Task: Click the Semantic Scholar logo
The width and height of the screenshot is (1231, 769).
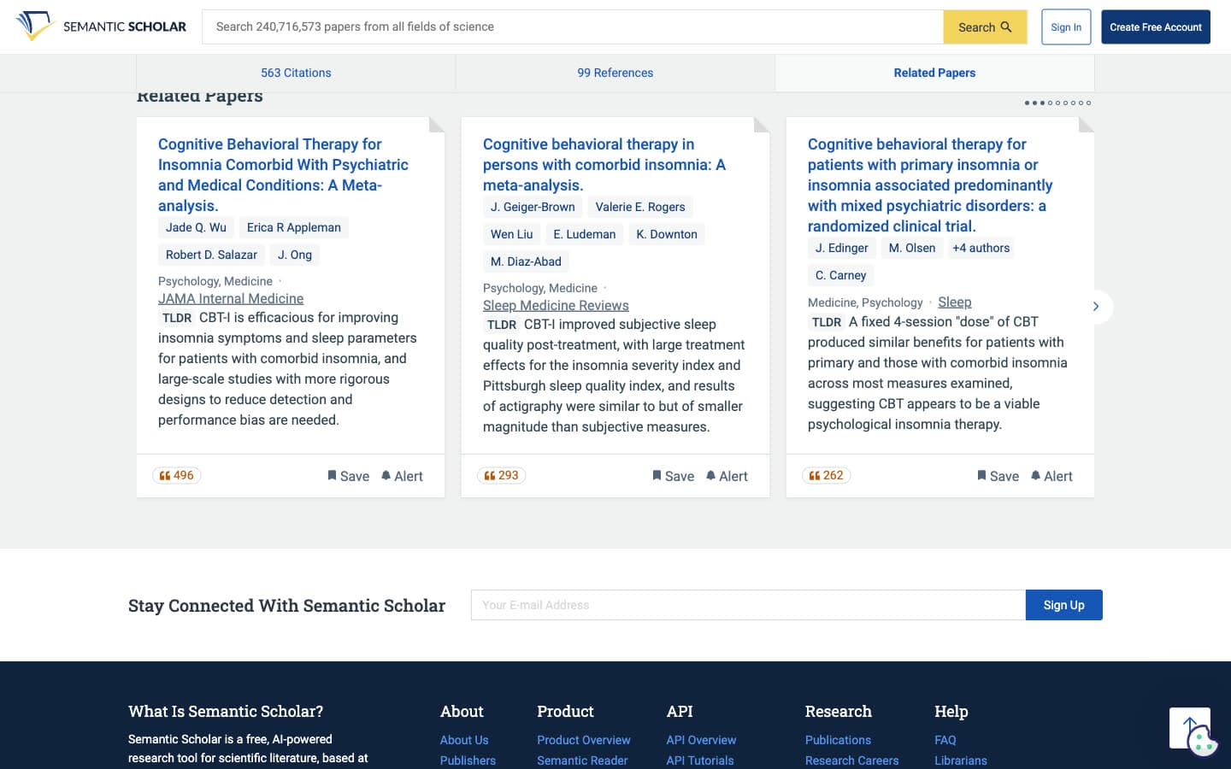Action: (x=101, y=26)
